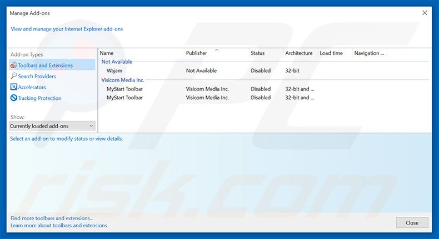
Task: Click Wajam's Not Available publisher cell
Action: [x=201, y=71]
